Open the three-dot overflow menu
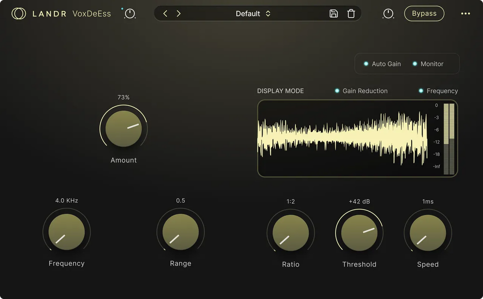The width and height of the screenshot is (483, 299). tap(465, 13)
